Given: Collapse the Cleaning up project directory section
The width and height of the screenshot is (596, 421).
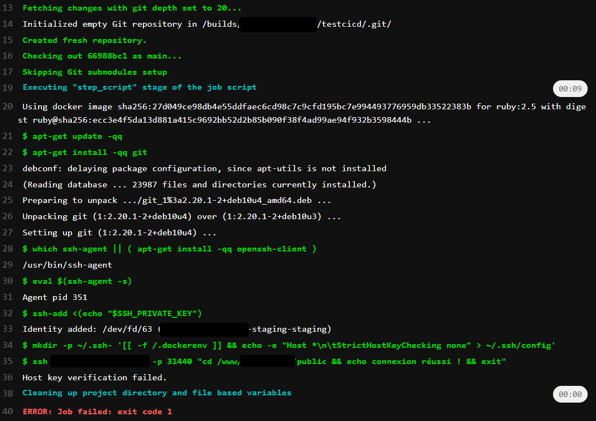Looking at the screenshot, I should pyautogui.click(x=157, y=393).
